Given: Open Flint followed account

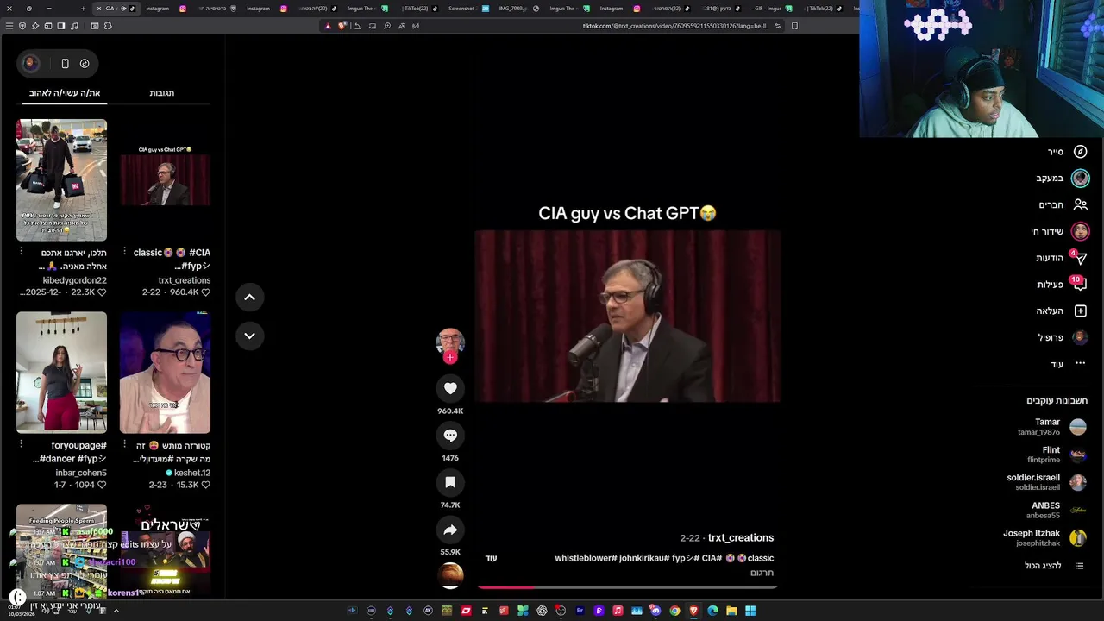Looking at the screenshot, I should (x=1057, y=455).
